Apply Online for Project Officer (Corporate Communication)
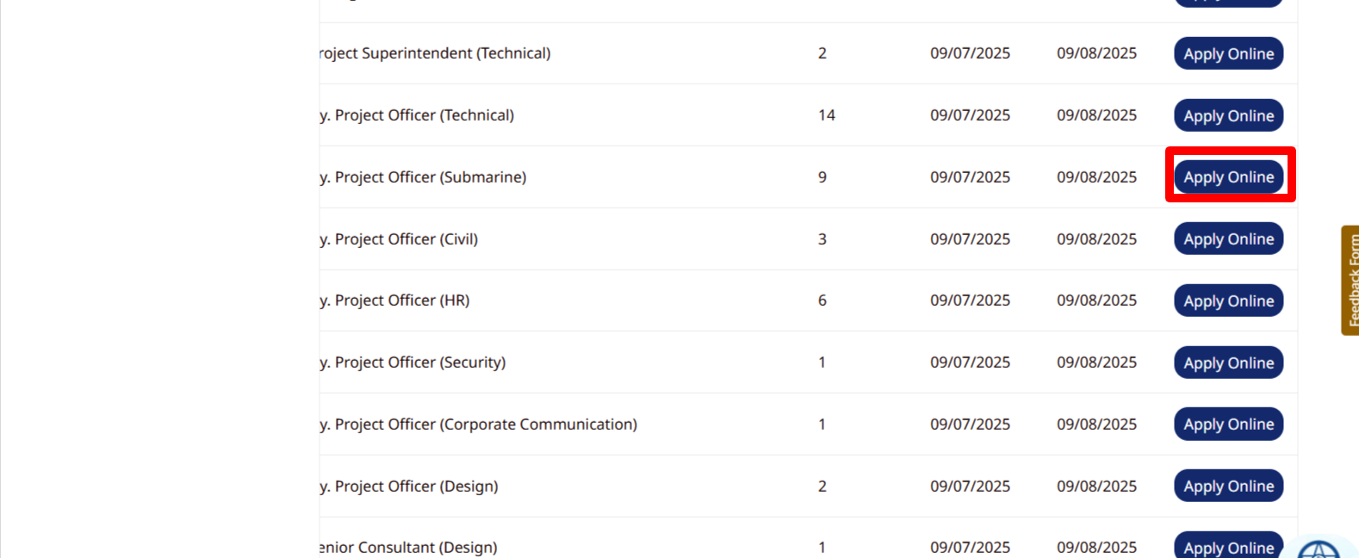 pos(1228,424)
